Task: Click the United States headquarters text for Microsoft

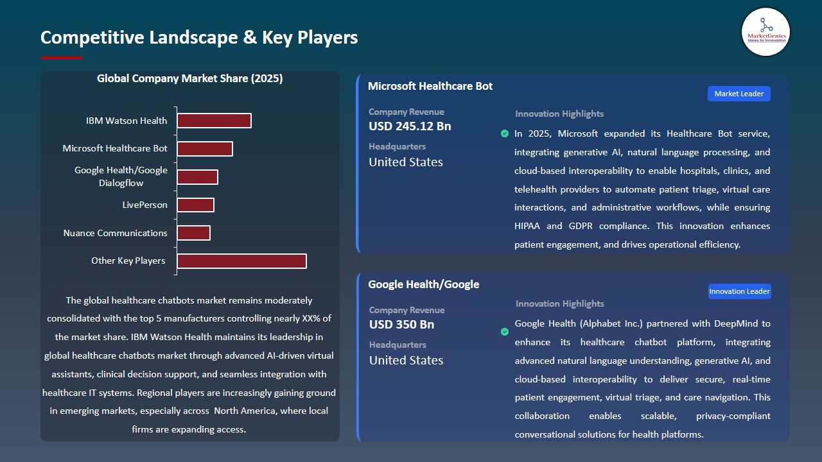Action: tap(405, 162)
